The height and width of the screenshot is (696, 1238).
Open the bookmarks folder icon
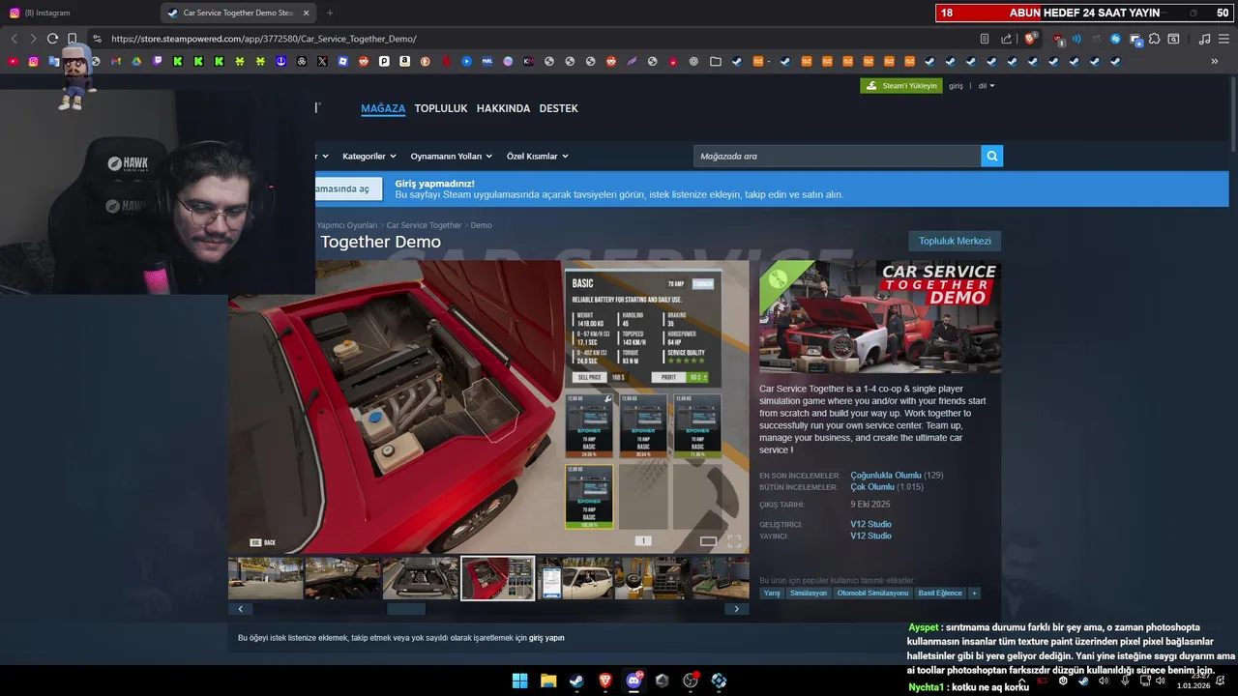pos(715,61)
